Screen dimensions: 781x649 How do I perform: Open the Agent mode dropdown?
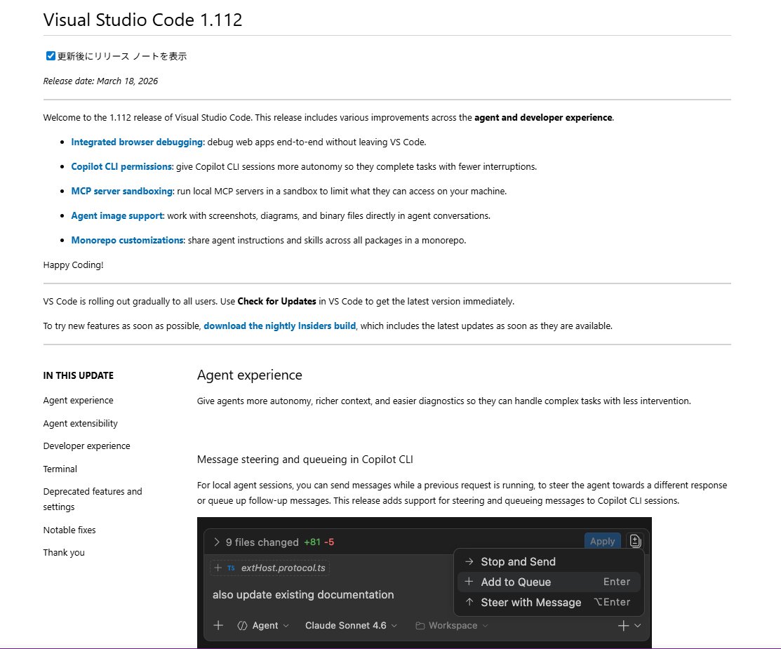(x=264, y=625)
